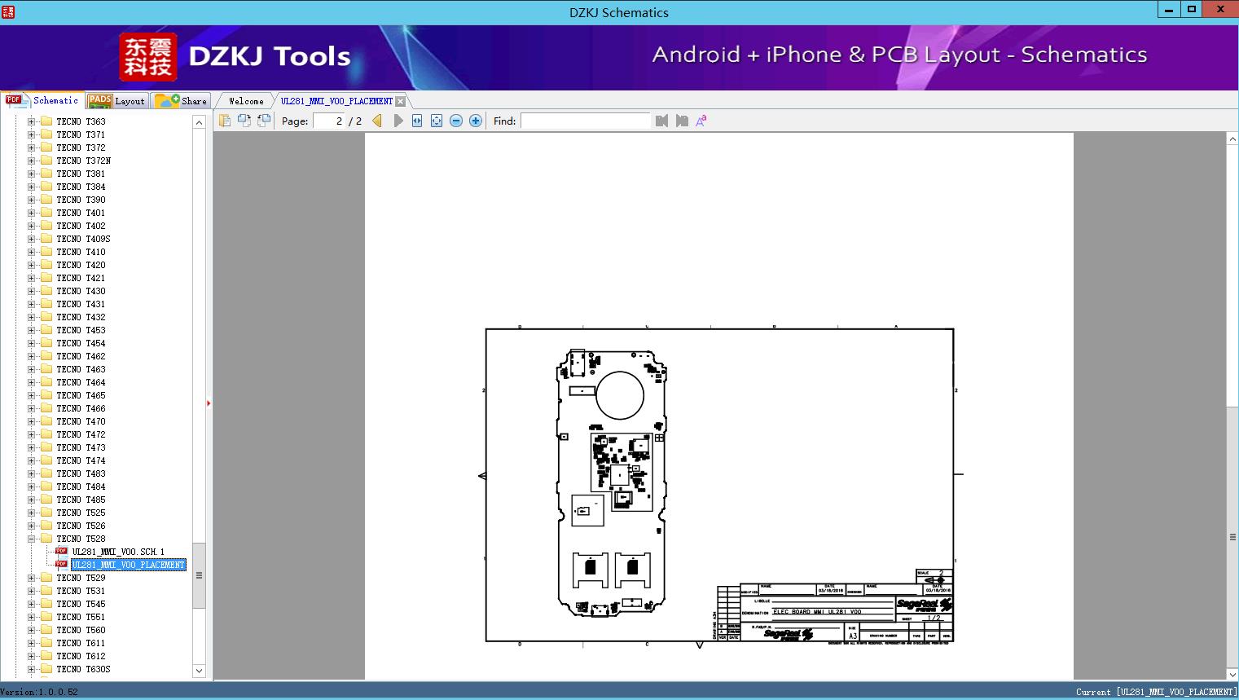Zoom out with the minus icon

click(456, 121)
